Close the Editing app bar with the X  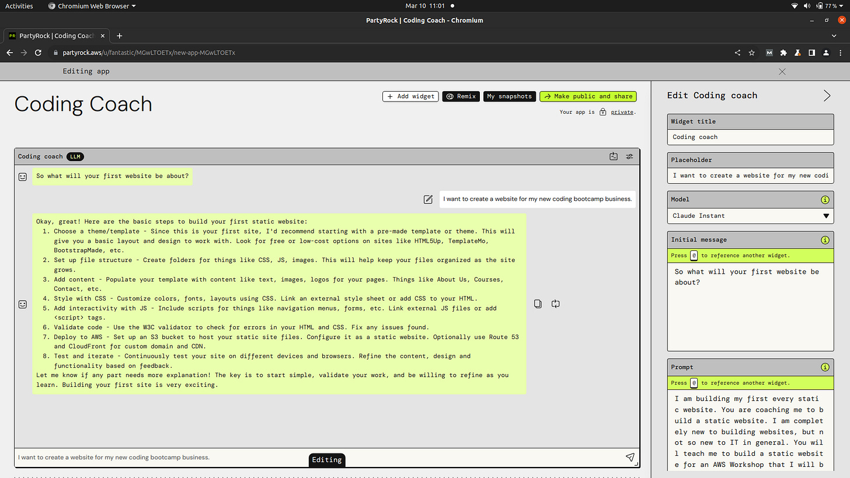point(782,71)
